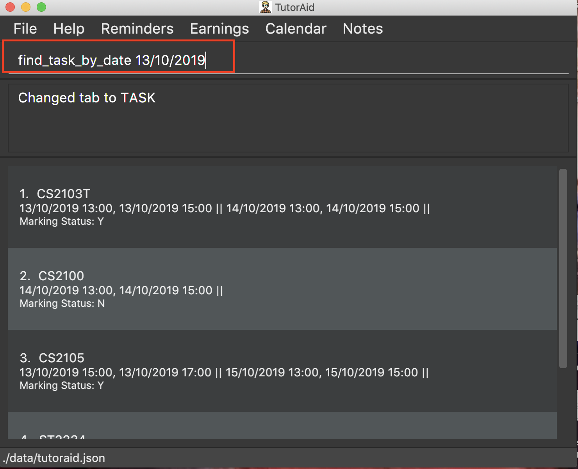Click the 'Changed tab to TASK' result text
Image resolution: width=578 pixels, height=469 pixels.
pos(87,98)
